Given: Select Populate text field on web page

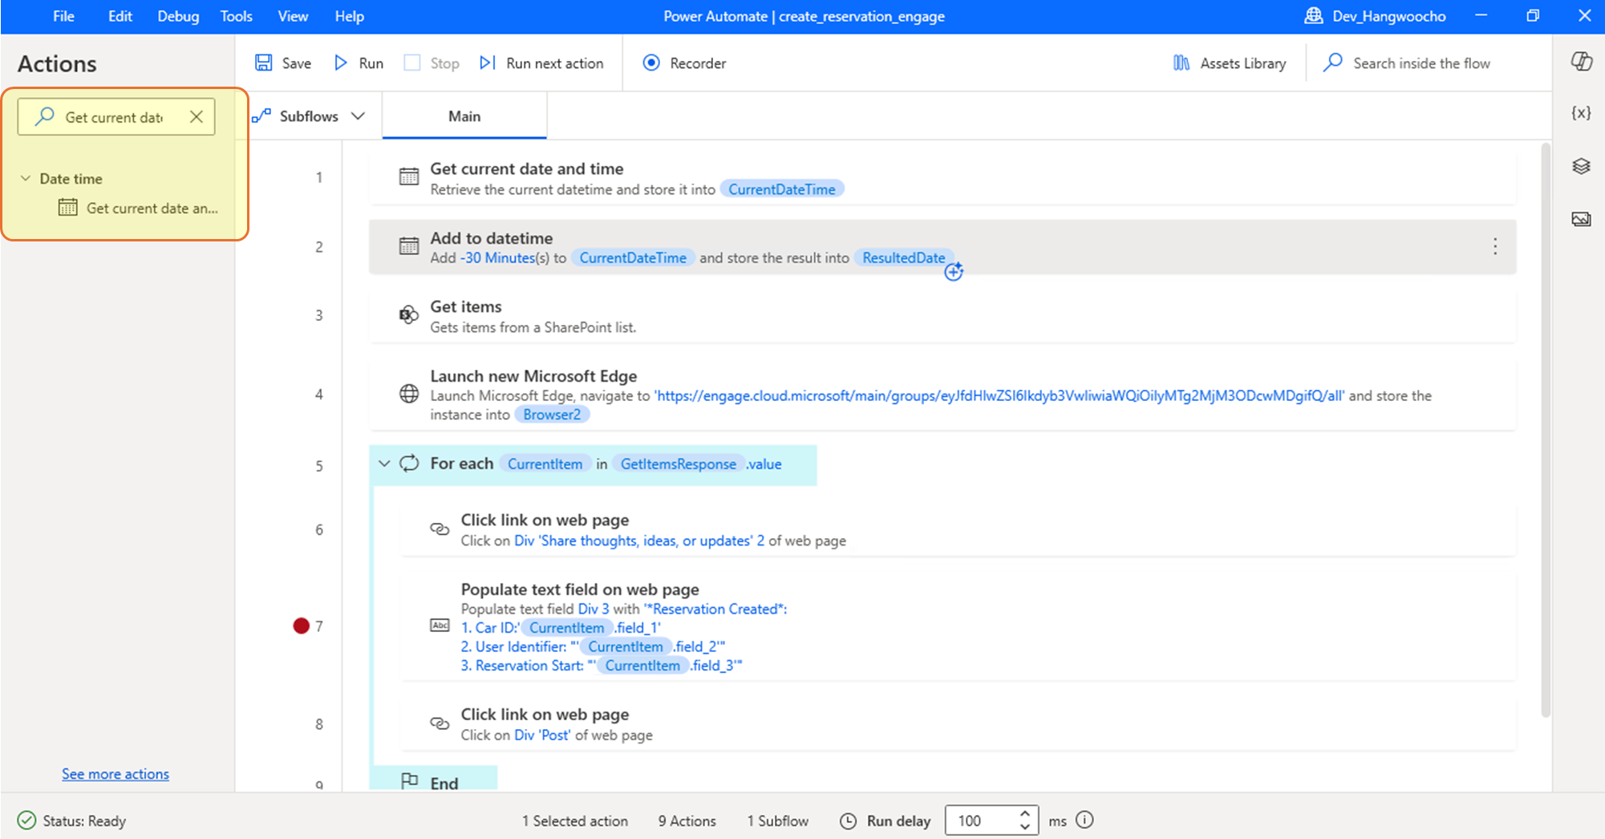Looking at the screenshot, I should click(x=958, y=626).
